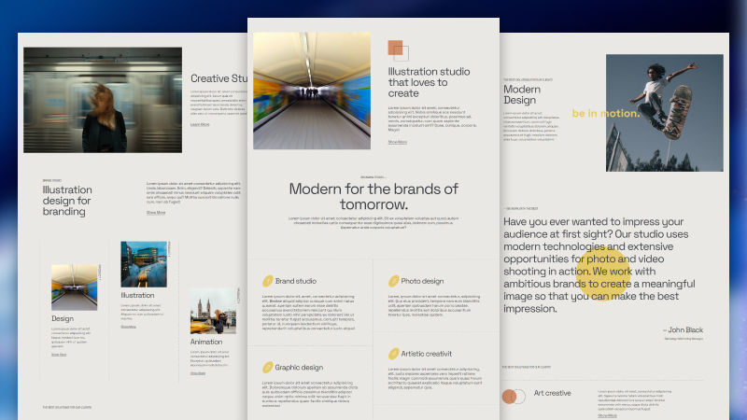
Task: Open the Illustration card building thumbnail
Action: click(143, 264)
